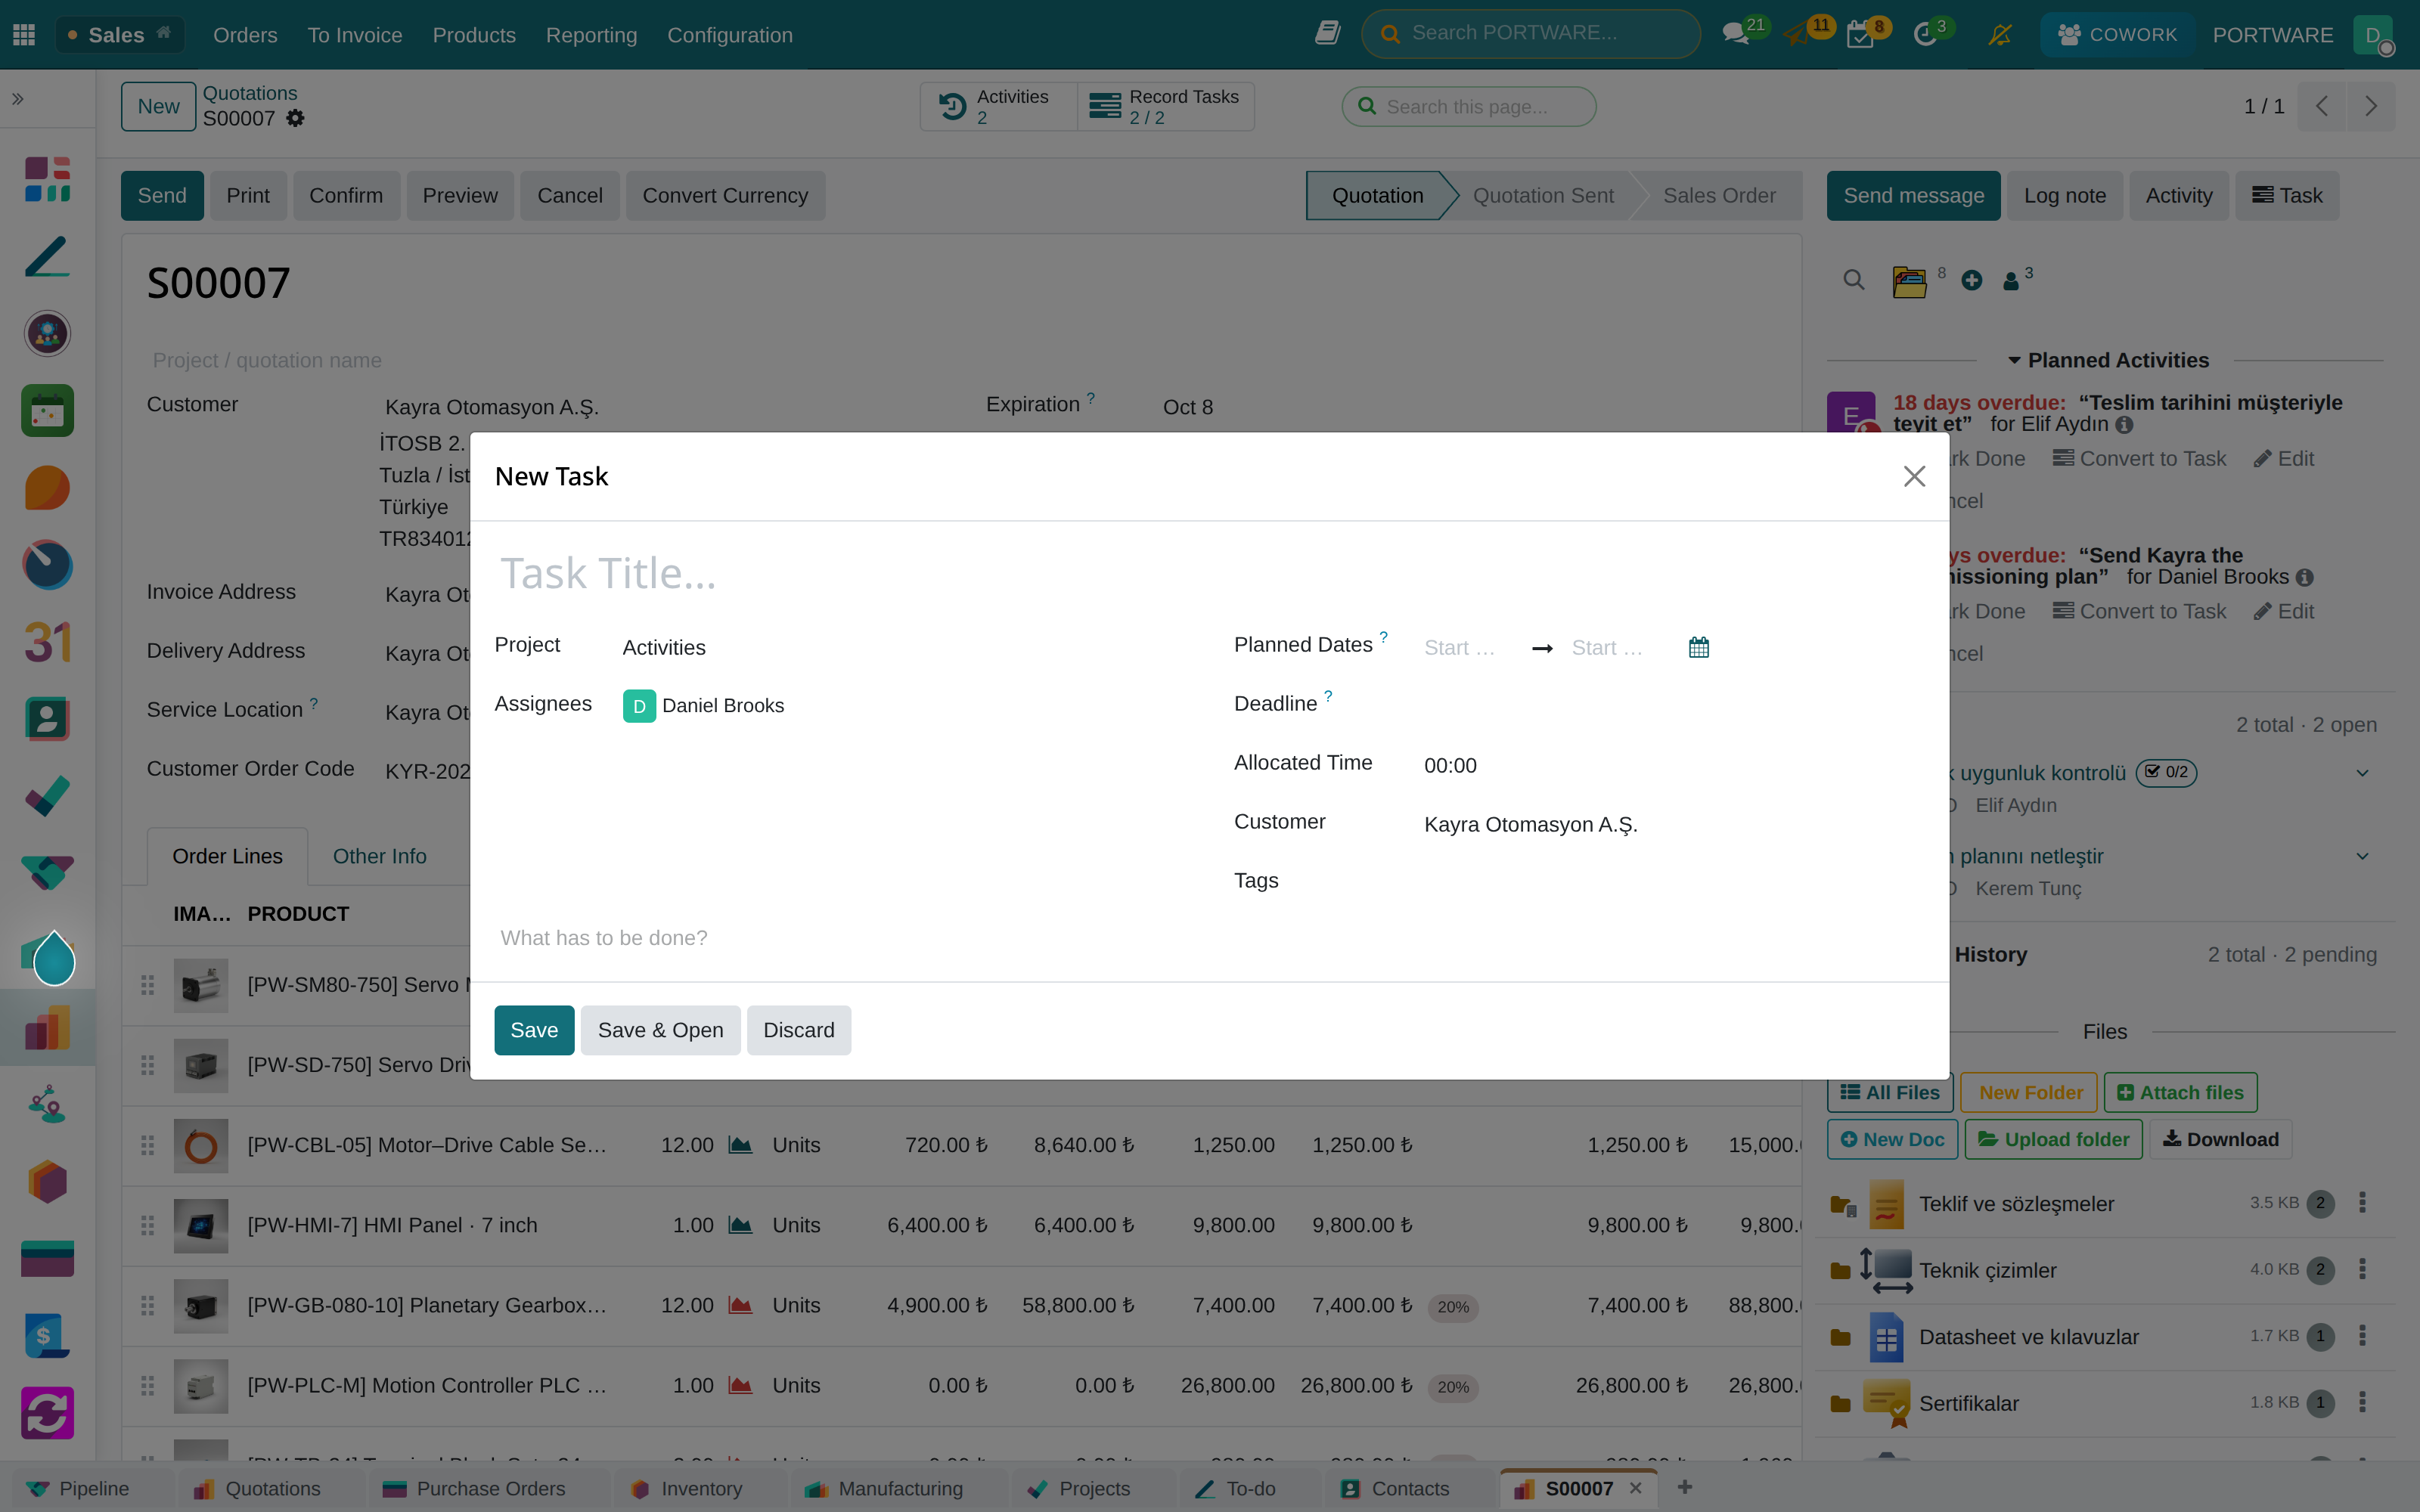Open the knowledge book icon in top bar
This screenshot has width=2420, height=1512.
(x=1327, y=33)
